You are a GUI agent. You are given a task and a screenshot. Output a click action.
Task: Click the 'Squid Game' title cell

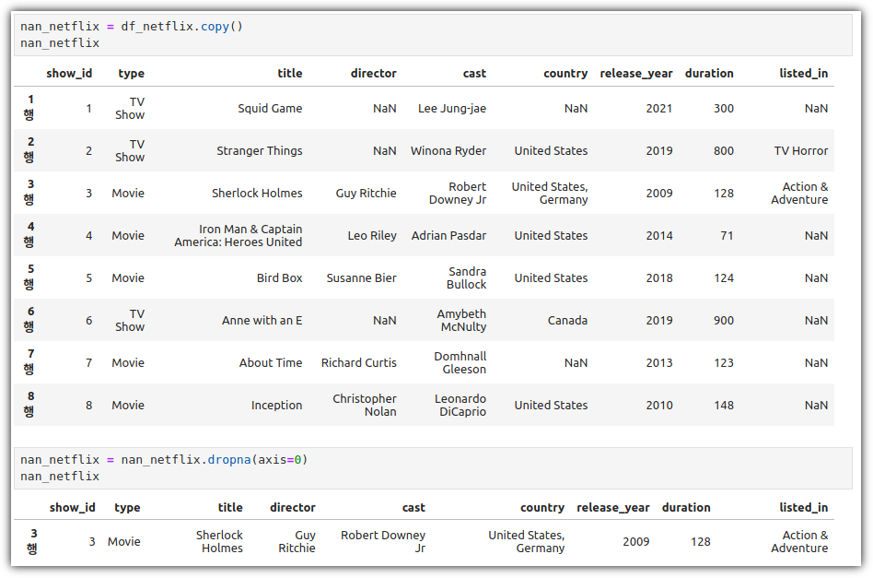tap(270, 108)
